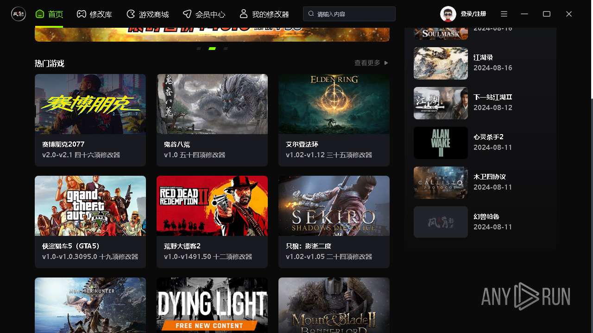The height and width of the screenshot is (333, 593).
Task: Open the GTA5 cover thumbnail
Action: click(x=90, y=206)
